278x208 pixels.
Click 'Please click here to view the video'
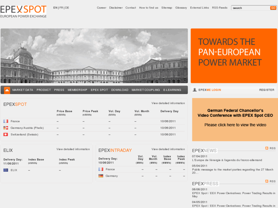(235, 125)
